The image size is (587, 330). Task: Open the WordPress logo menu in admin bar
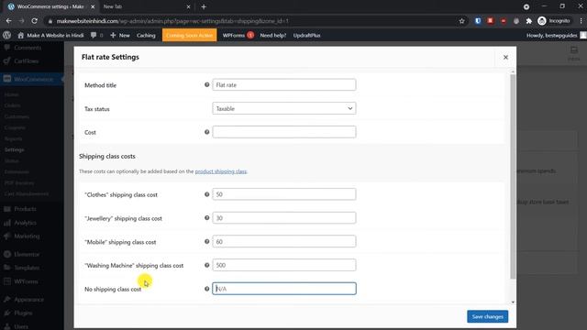click(6, 35)
